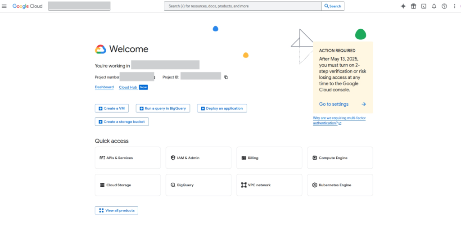The image size is (461, 239).
Task: Activate Cloud Shell terminal icon
Action: pyautogui.click(x=424, y=6)
